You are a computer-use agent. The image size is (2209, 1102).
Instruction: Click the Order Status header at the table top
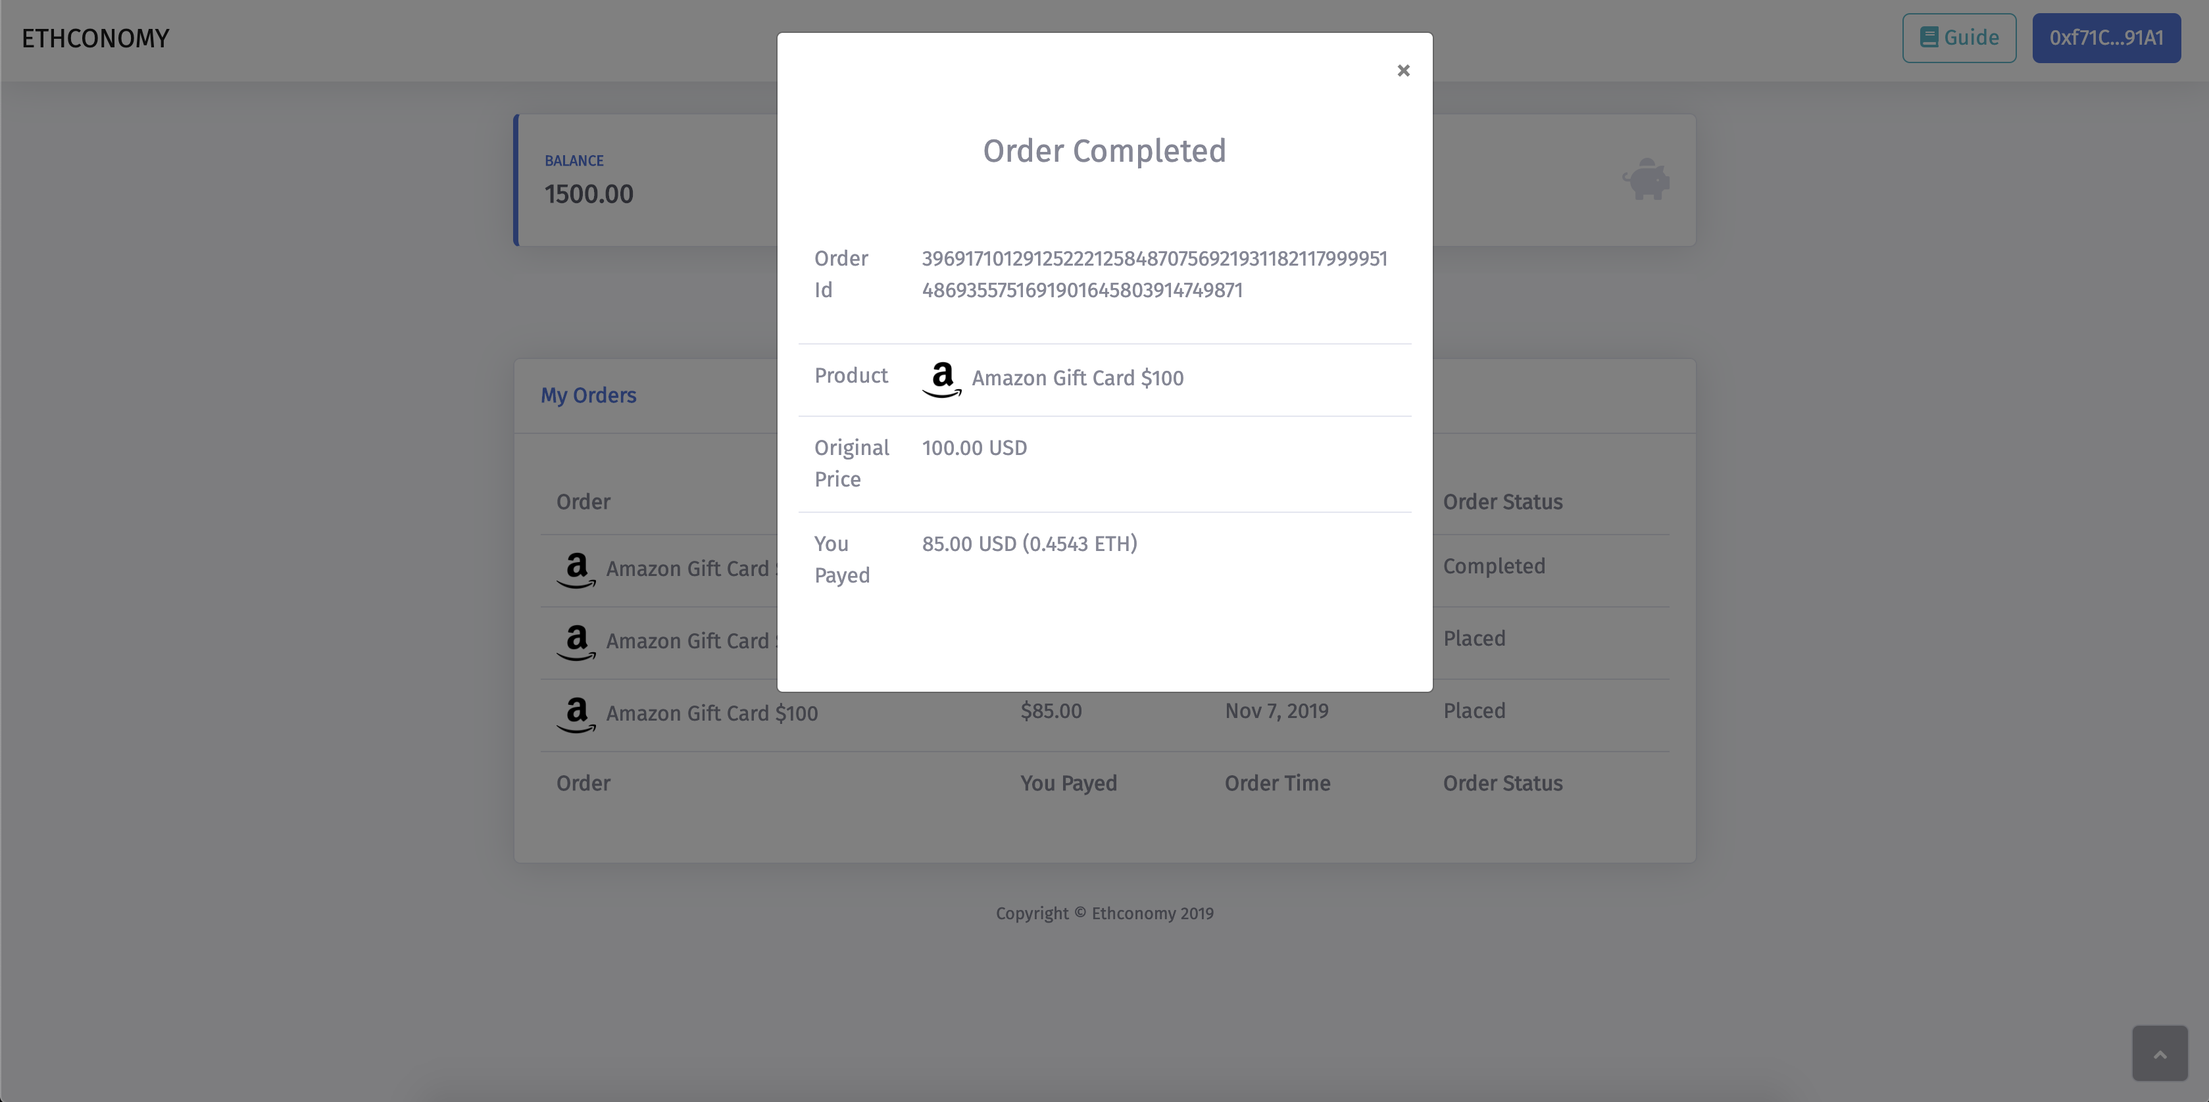(x=1502, y=501)
